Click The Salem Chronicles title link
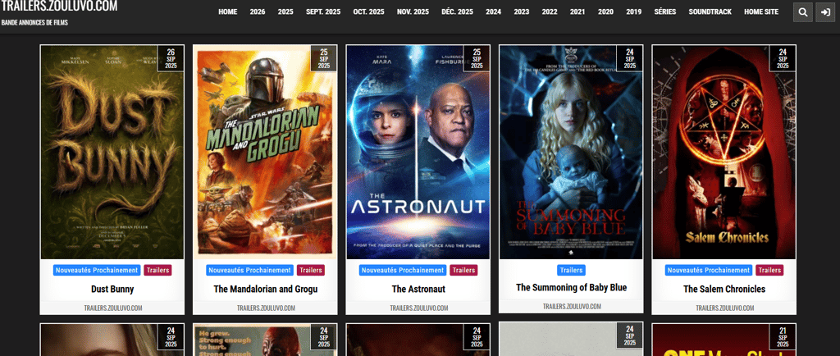Screen dimensions: 840x356 [x=724, y=289]
